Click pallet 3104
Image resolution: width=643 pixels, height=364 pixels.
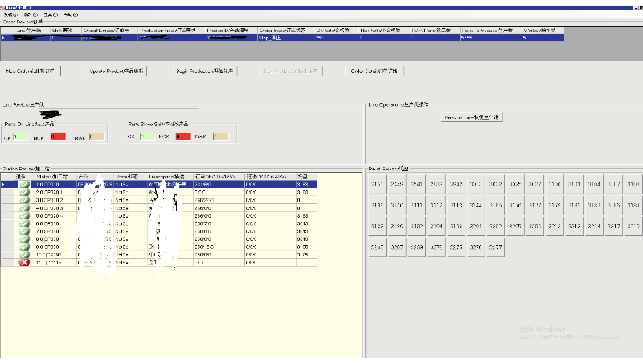(594, 185)
